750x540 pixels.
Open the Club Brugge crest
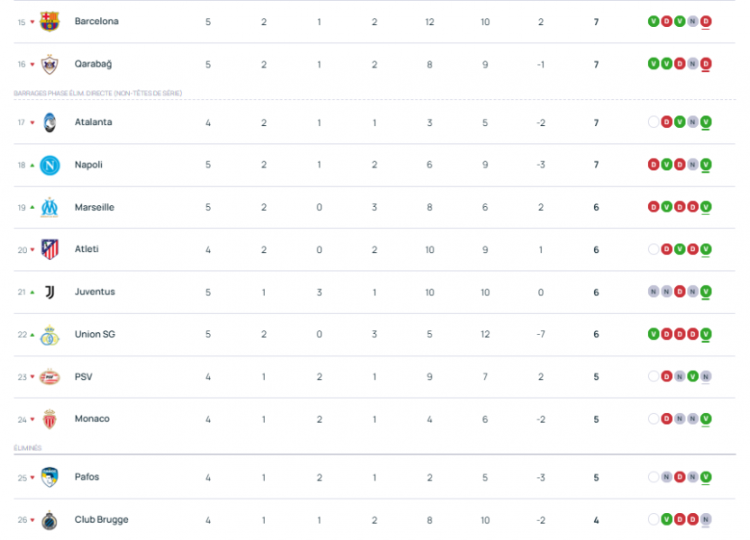tap(48, 519)
